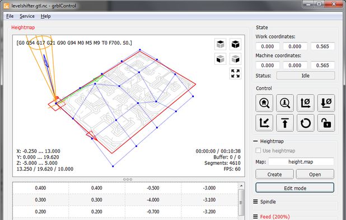Click the Unlock padlock button
Viewport: 346px width, 220px height.
coord(326,123)
